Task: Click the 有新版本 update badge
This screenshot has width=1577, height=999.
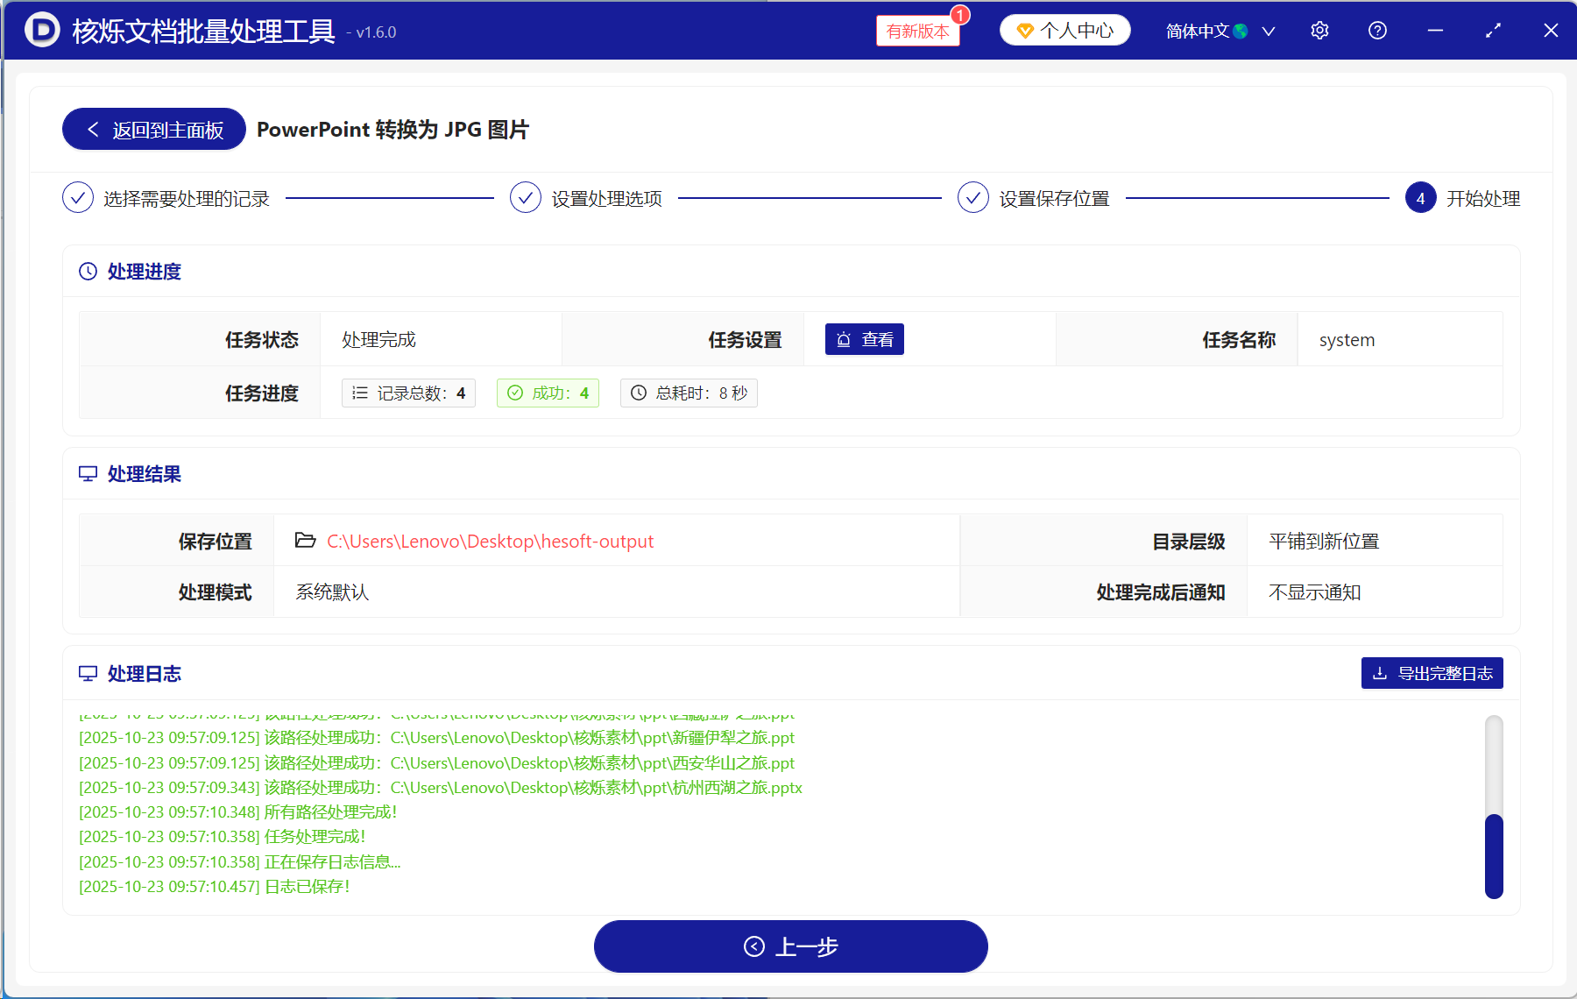Action: tap(917, 32)
